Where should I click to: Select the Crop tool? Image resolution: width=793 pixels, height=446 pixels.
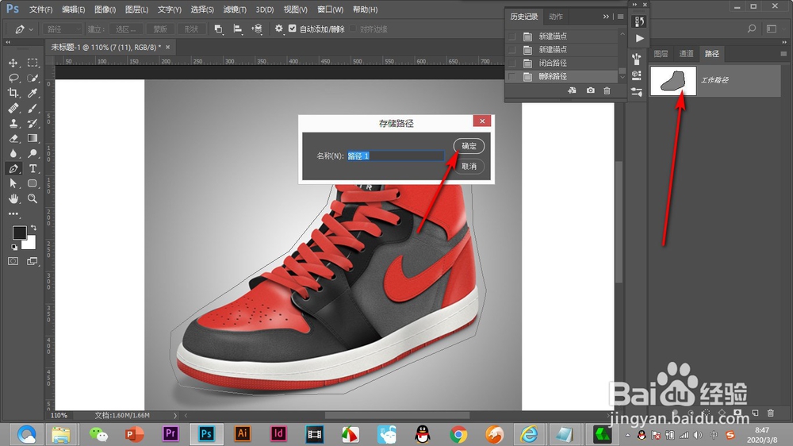click(x=13, y=93)
